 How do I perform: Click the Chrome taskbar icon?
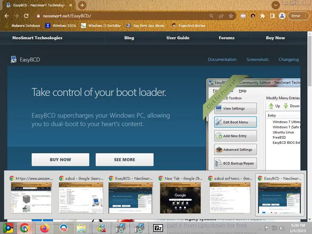(x=25, y=228)
